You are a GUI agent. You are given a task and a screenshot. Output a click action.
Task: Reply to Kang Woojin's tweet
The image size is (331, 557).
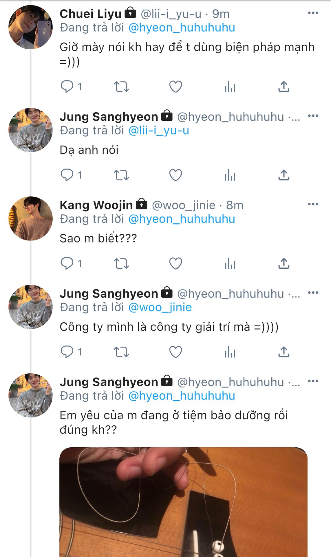tap(67, 263)
